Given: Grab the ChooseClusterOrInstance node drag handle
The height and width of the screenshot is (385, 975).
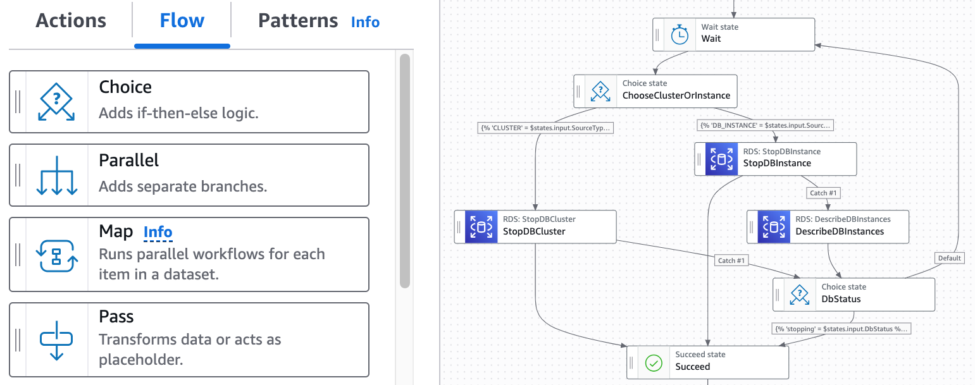Looking at the screenshot, I should click(579, 91).
